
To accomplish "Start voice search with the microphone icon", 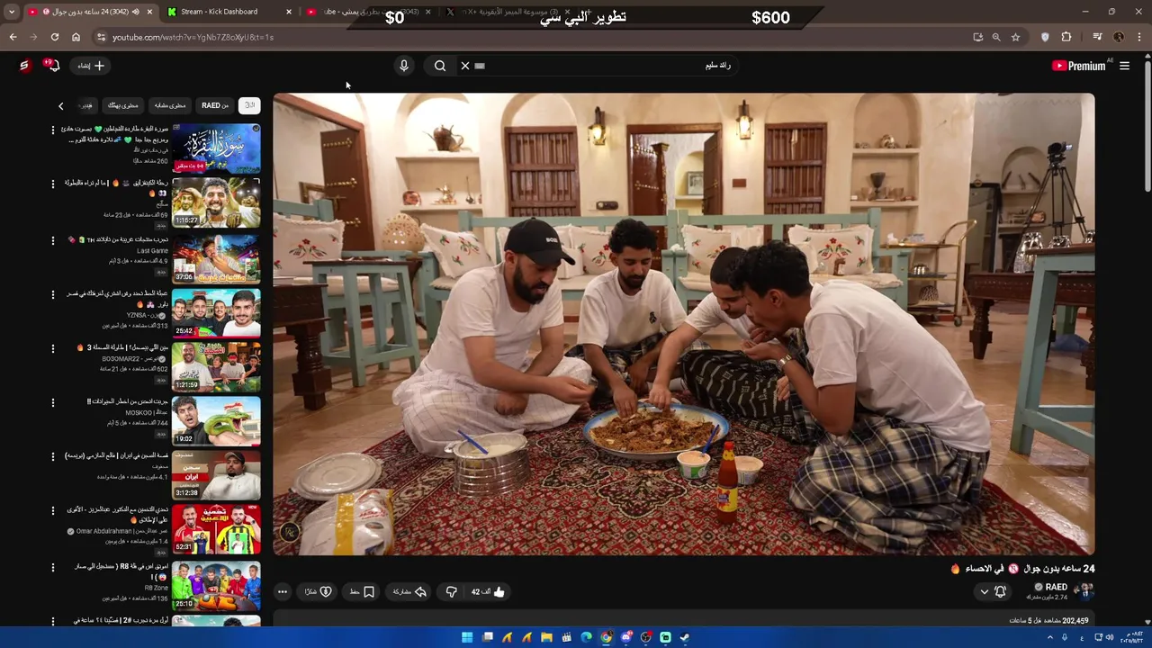I will pos(403,66).
